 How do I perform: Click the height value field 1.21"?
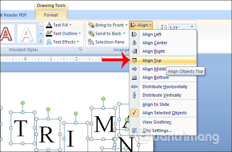[x=178, y=27]
